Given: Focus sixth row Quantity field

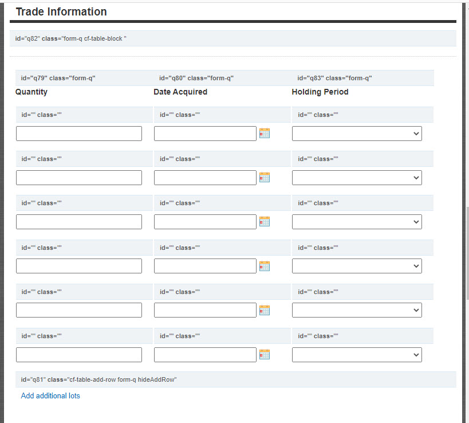Looking at the screenshot, I should pos(79,355).
